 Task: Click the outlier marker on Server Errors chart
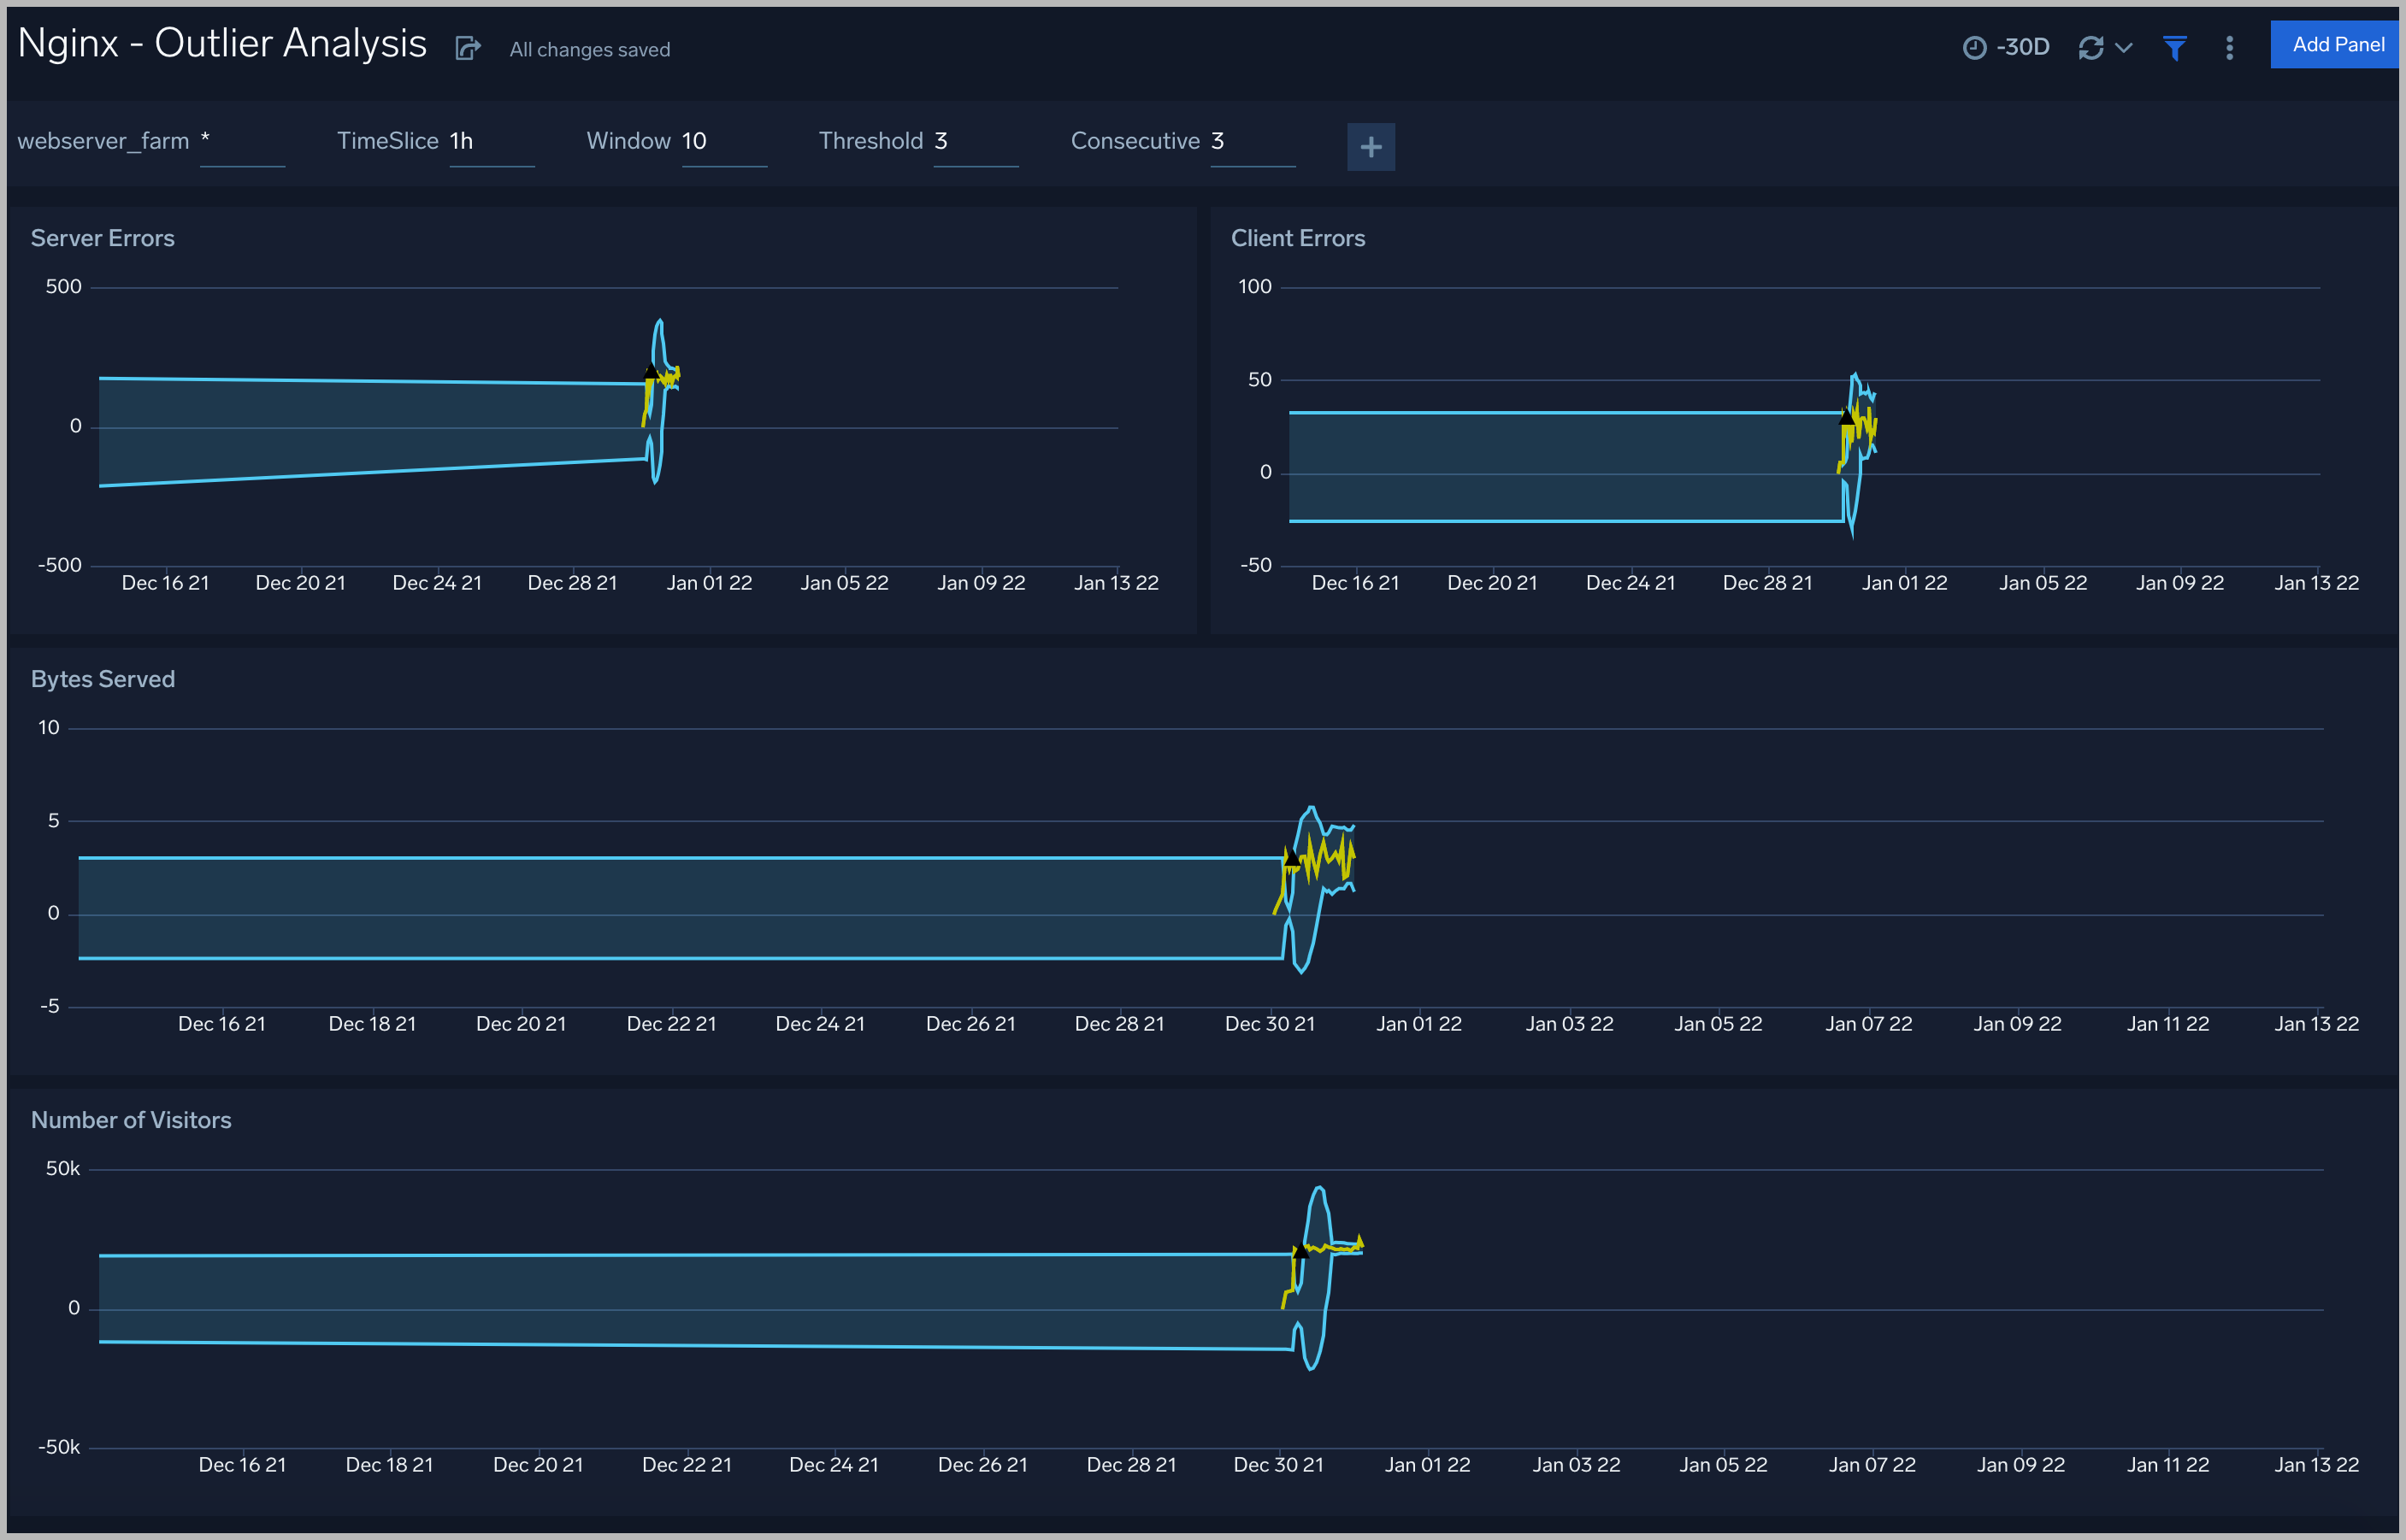pos(651,370)
